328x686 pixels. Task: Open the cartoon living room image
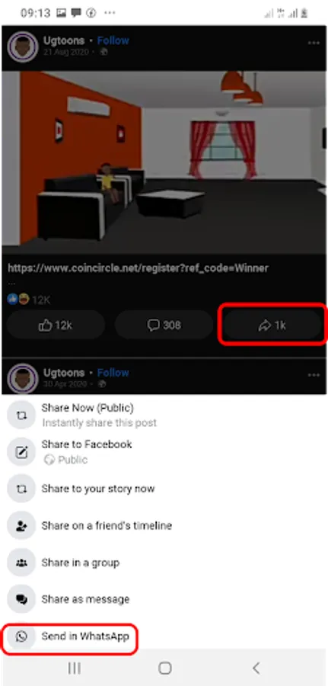point(164,162)
